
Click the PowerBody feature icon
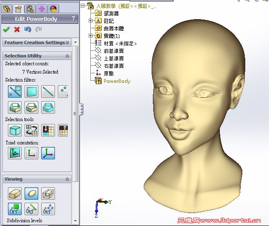click(98, 81)
